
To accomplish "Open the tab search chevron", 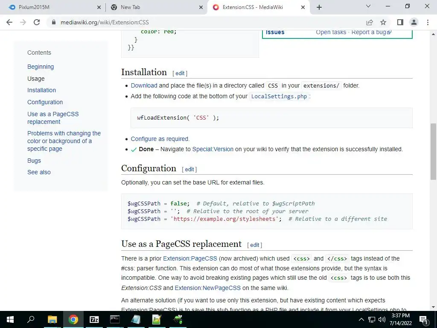I will coord(368,6).
